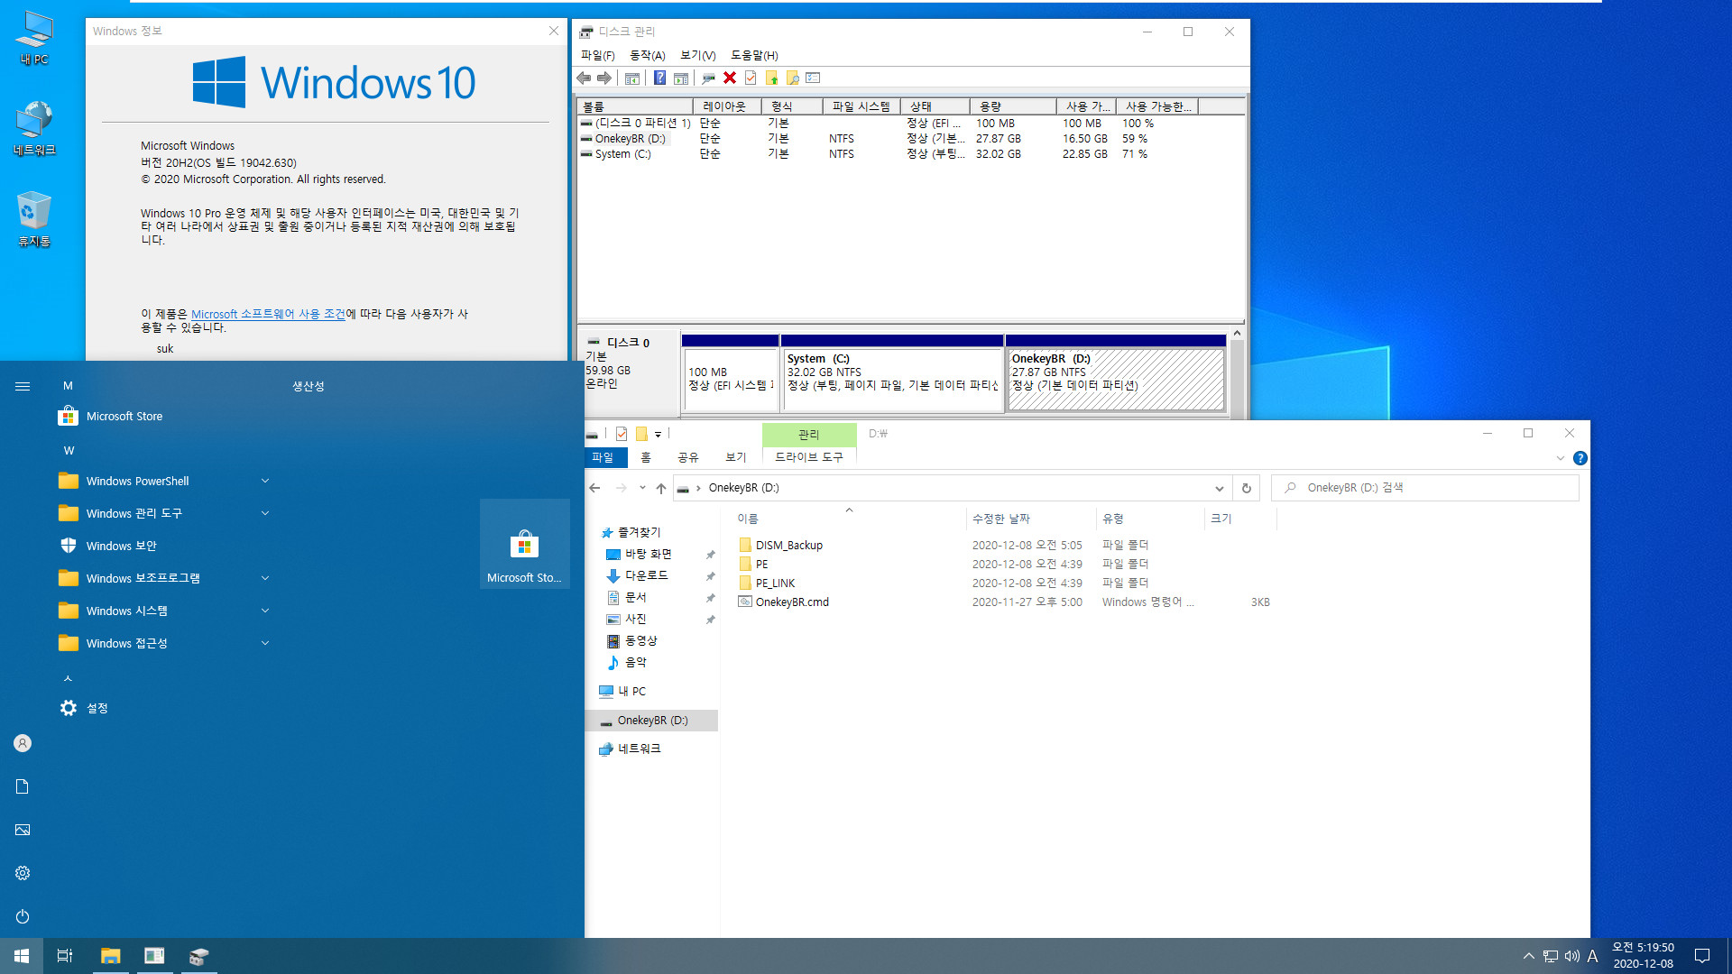Select DISM_Backup folder in Explorer
This screenshot has height=974, width=1732.
point(789,545)
